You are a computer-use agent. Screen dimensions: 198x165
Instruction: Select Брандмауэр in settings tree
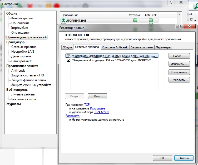16,42
